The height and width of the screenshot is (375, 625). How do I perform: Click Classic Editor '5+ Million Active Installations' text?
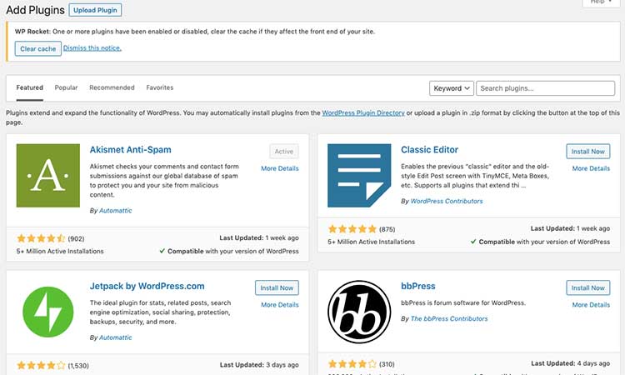[371, 242]
